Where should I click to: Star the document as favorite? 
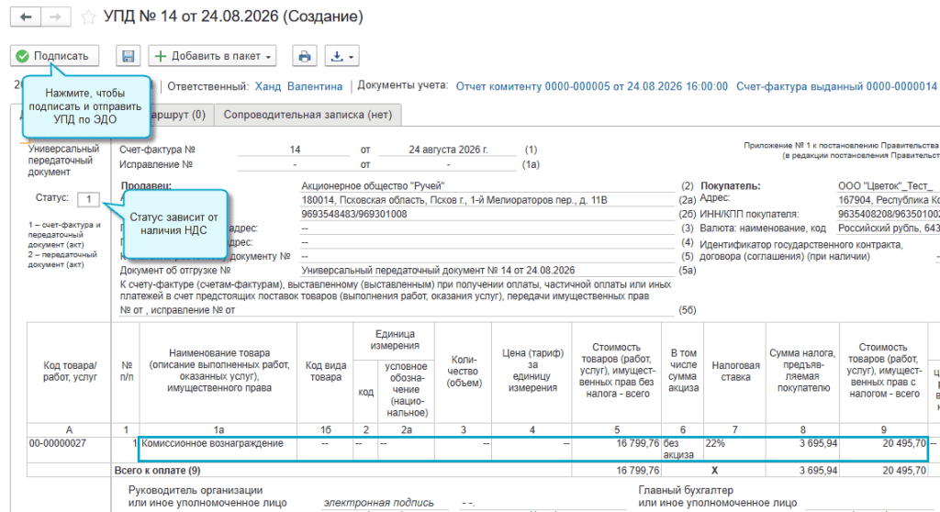coord(88,17)
